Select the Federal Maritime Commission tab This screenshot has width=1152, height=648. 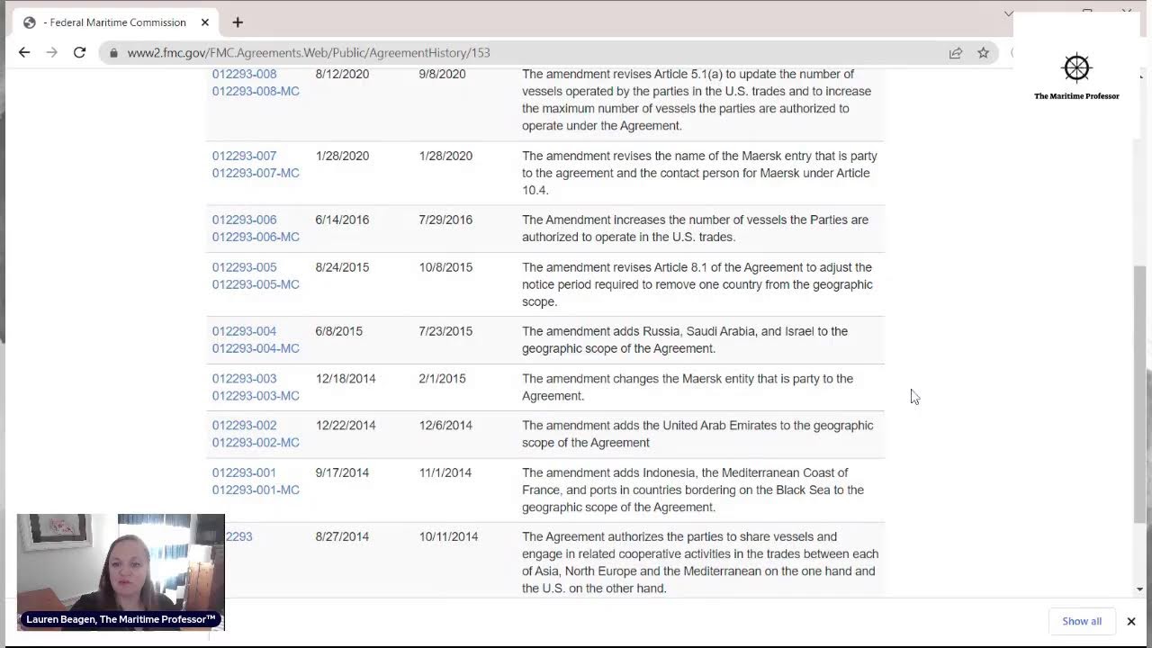pyautogui.click(x=117, y=22)
